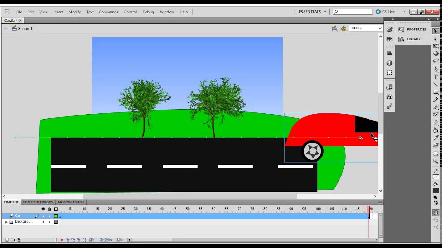Expand the icon panels double-arrow

(x=393, y=19)
